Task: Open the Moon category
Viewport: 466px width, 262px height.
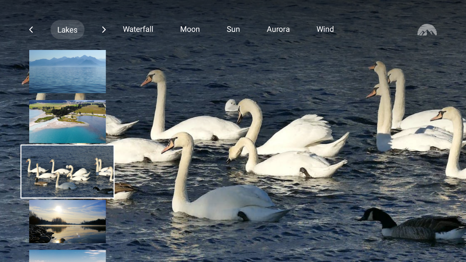Action: [190, 29]
